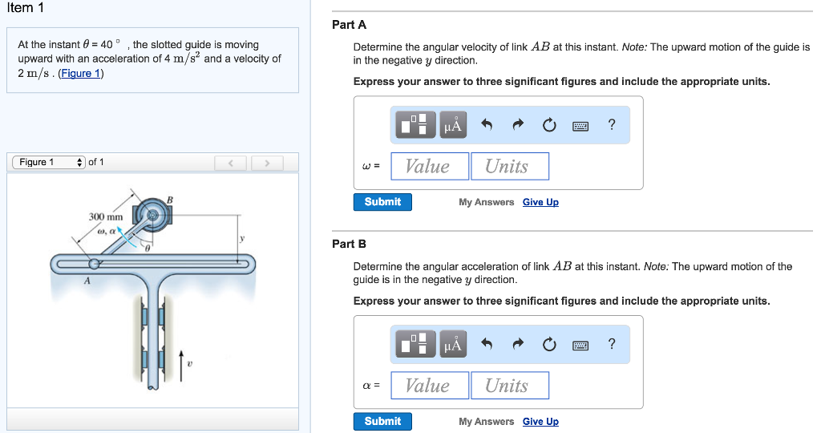Focus the ω Value input field

[x=430, y=167]
